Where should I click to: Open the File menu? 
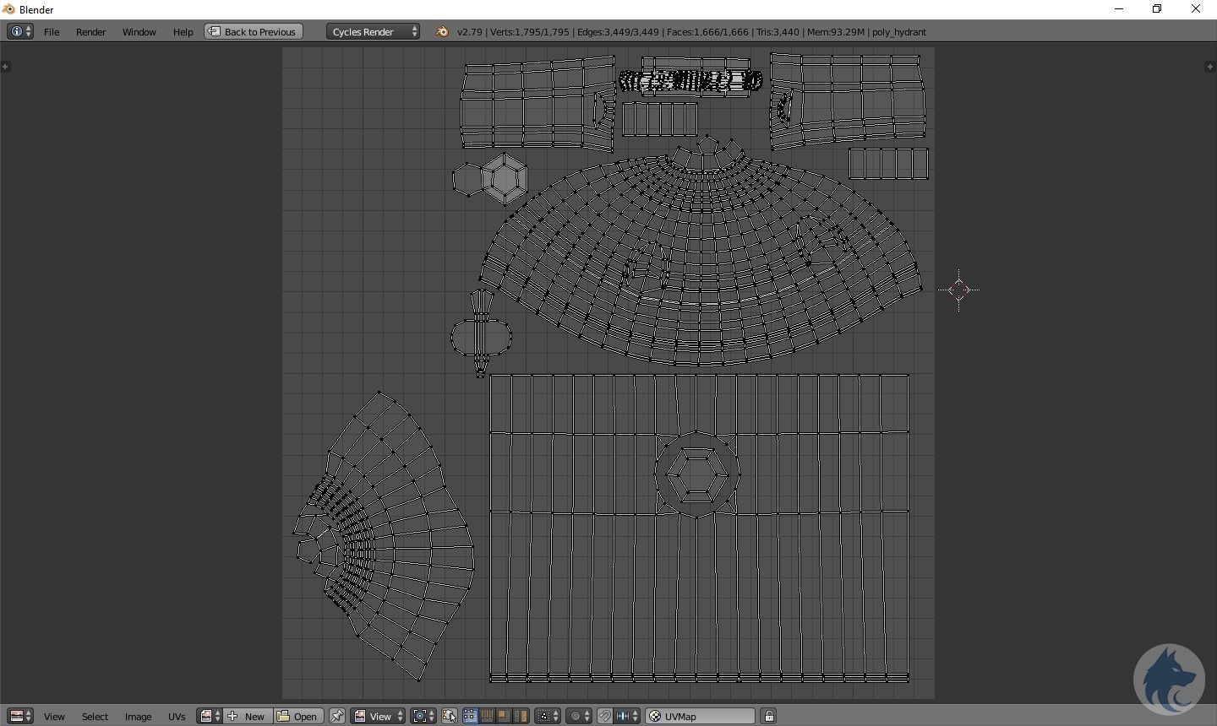pos(52,32)
